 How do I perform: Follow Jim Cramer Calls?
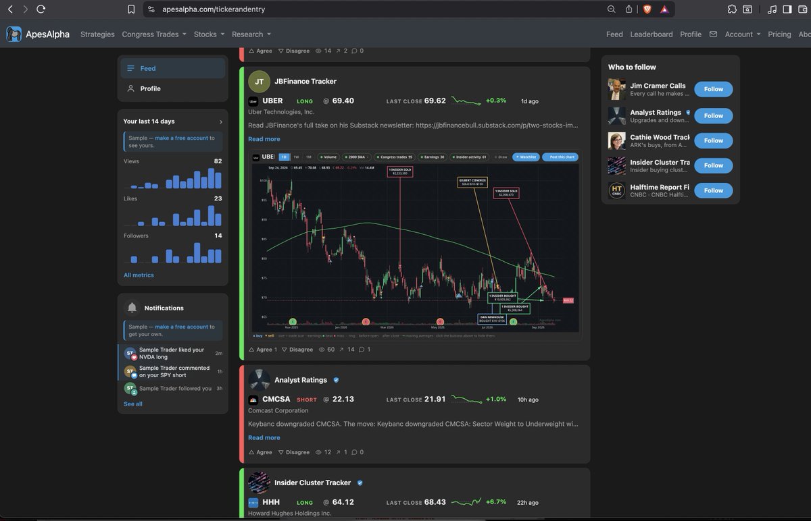point(714,89)
